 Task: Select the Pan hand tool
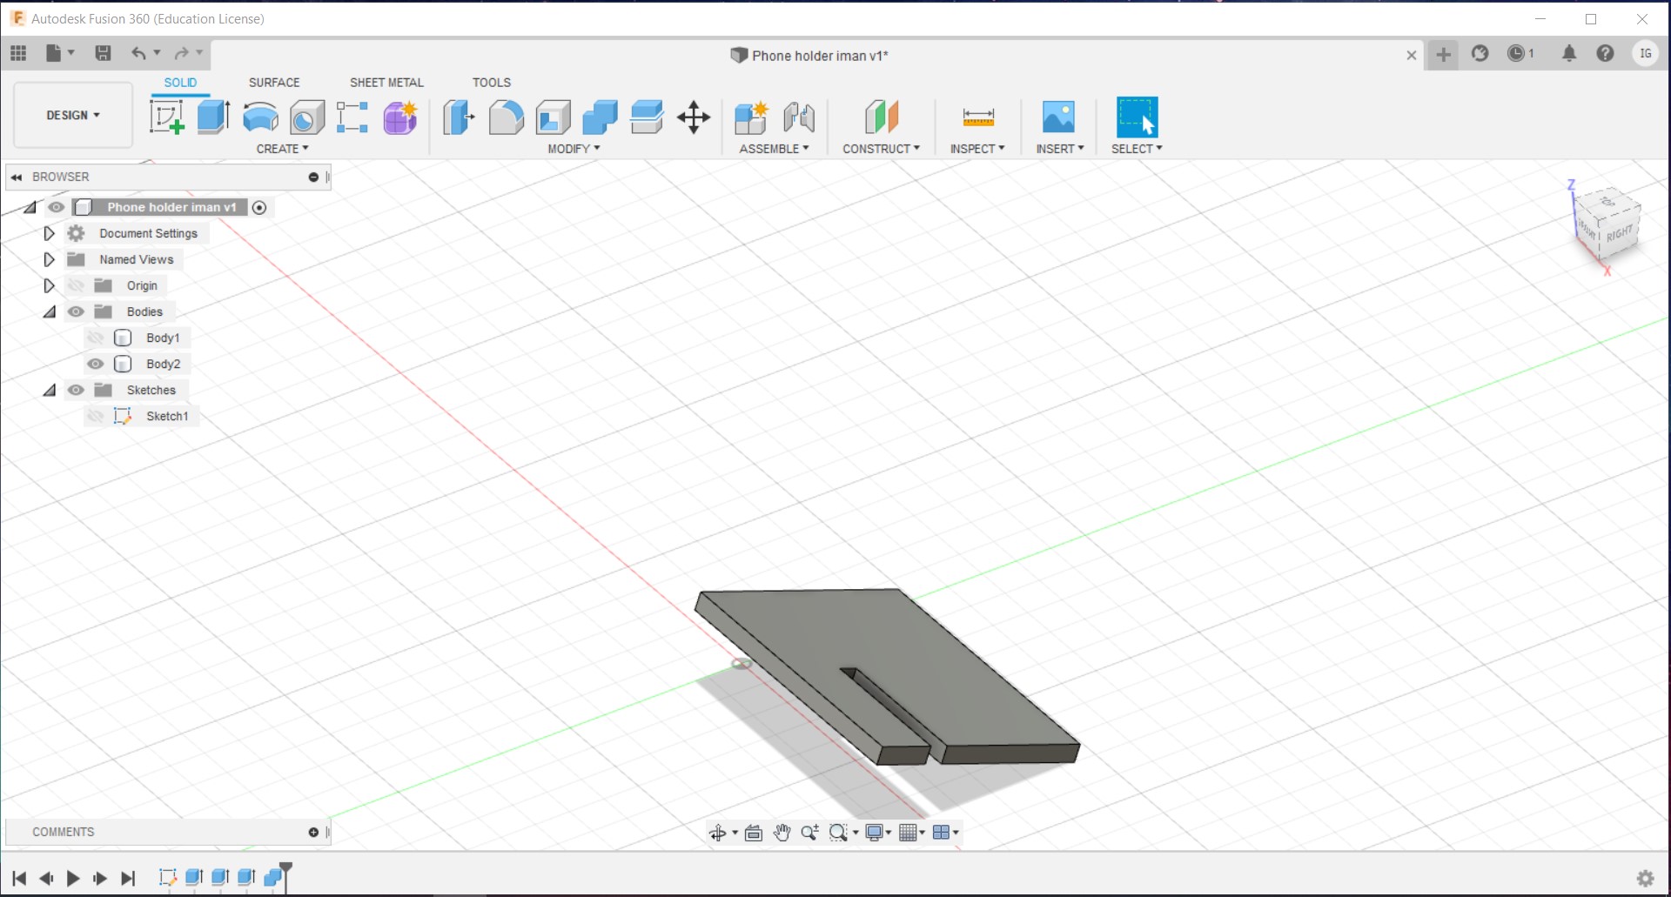[782, 833]
